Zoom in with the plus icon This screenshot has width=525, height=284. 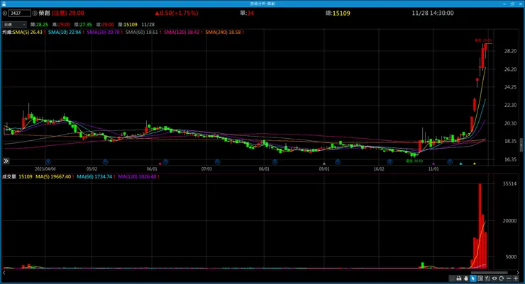[516, 278]
